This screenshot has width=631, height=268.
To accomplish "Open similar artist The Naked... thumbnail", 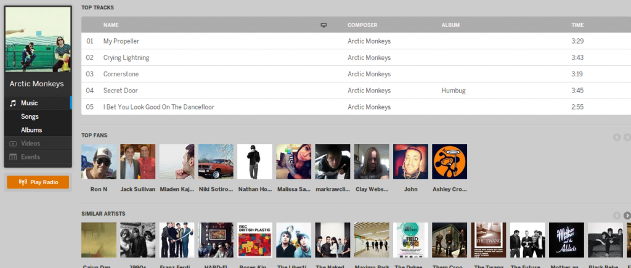I will click(333, 240).
